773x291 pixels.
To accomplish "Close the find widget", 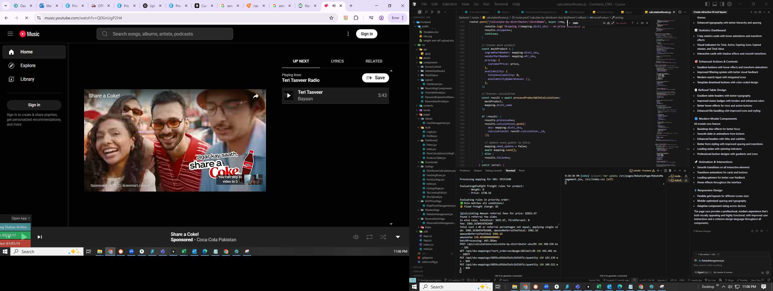I will click(647, 23).
